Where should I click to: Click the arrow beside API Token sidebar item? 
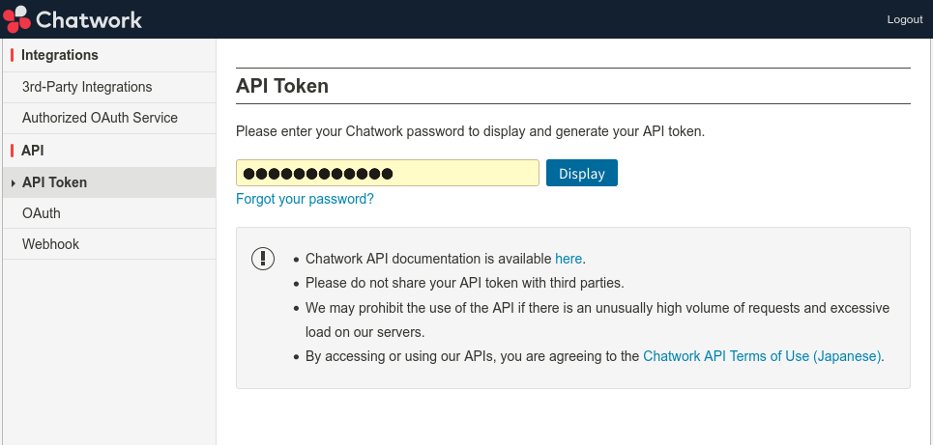point(12,182)
